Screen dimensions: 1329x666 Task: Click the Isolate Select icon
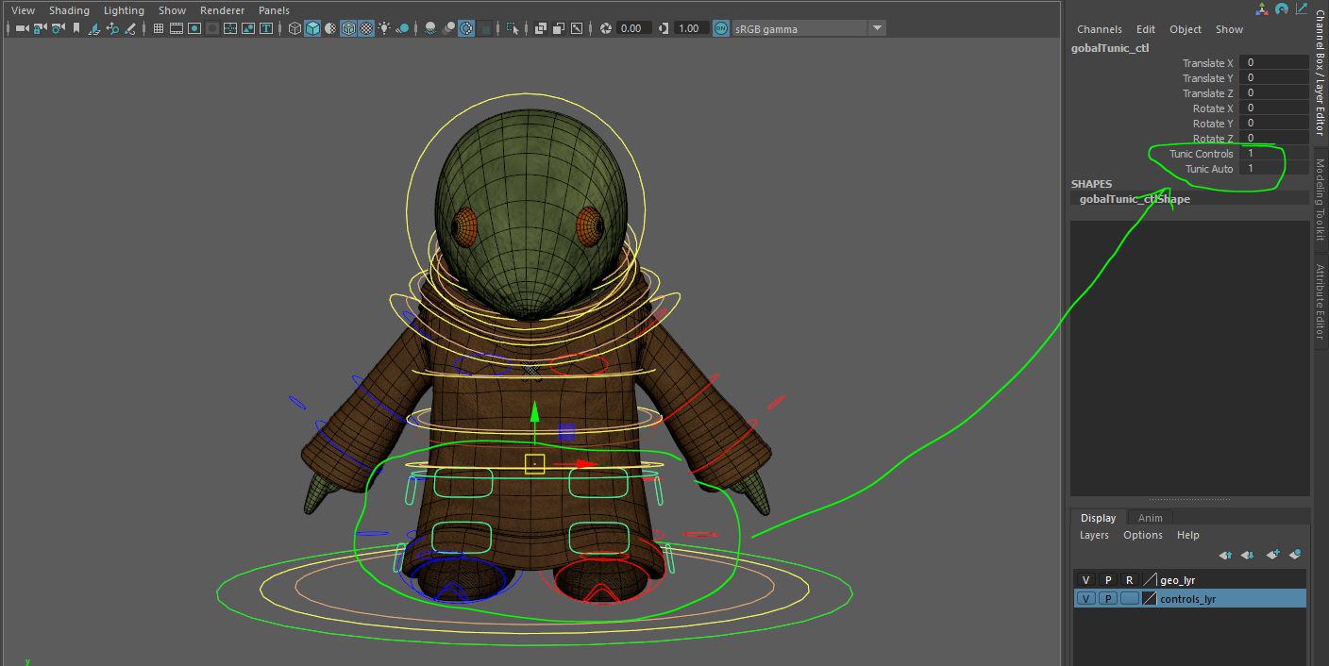pos(513,28)
